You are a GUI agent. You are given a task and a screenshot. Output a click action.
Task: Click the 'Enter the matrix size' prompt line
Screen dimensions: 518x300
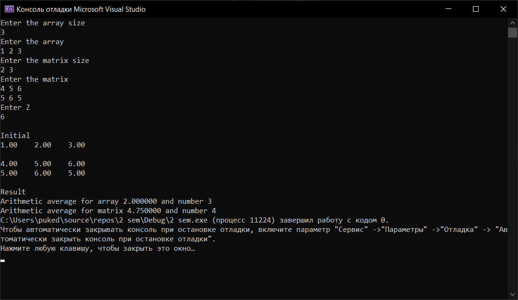[x=45, y=61]
